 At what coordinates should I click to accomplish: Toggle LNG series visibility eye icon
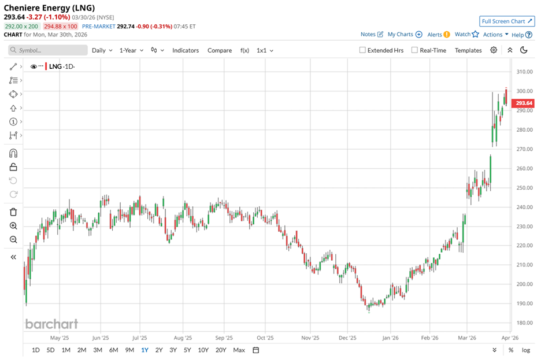[x=34, y=67]
